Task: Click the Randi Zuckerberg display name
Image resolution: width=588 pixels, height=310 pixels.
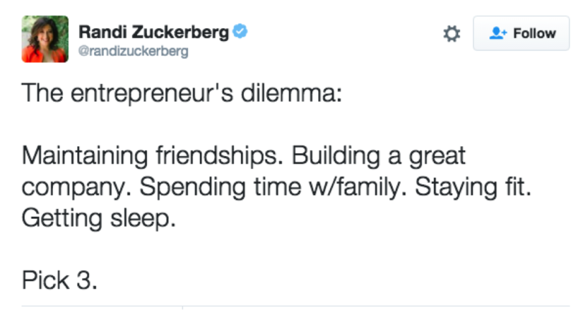Action: (x=154, y=32)
